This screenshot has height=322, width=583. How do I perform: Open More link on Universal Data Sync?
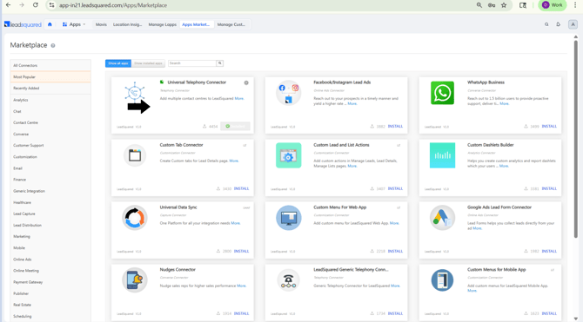click(236, 223)
